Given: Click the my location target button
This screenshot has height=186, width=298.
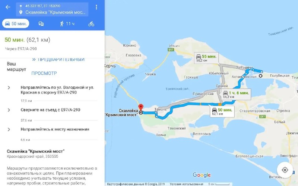Looking at the screenshot, I should coord(285,170).
